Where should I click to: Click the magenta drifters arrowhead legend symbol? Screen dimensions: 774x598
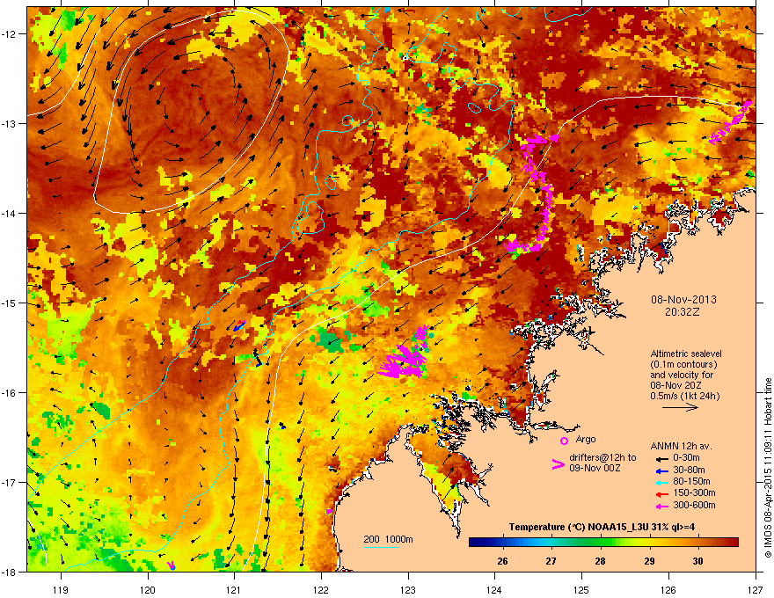558,464
